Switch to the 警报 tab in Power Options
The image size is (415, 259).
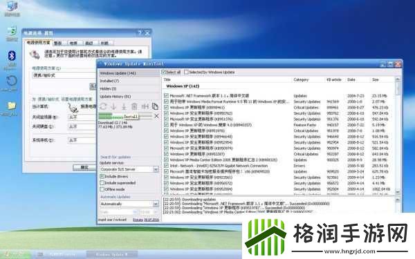[x=58, y=43]
